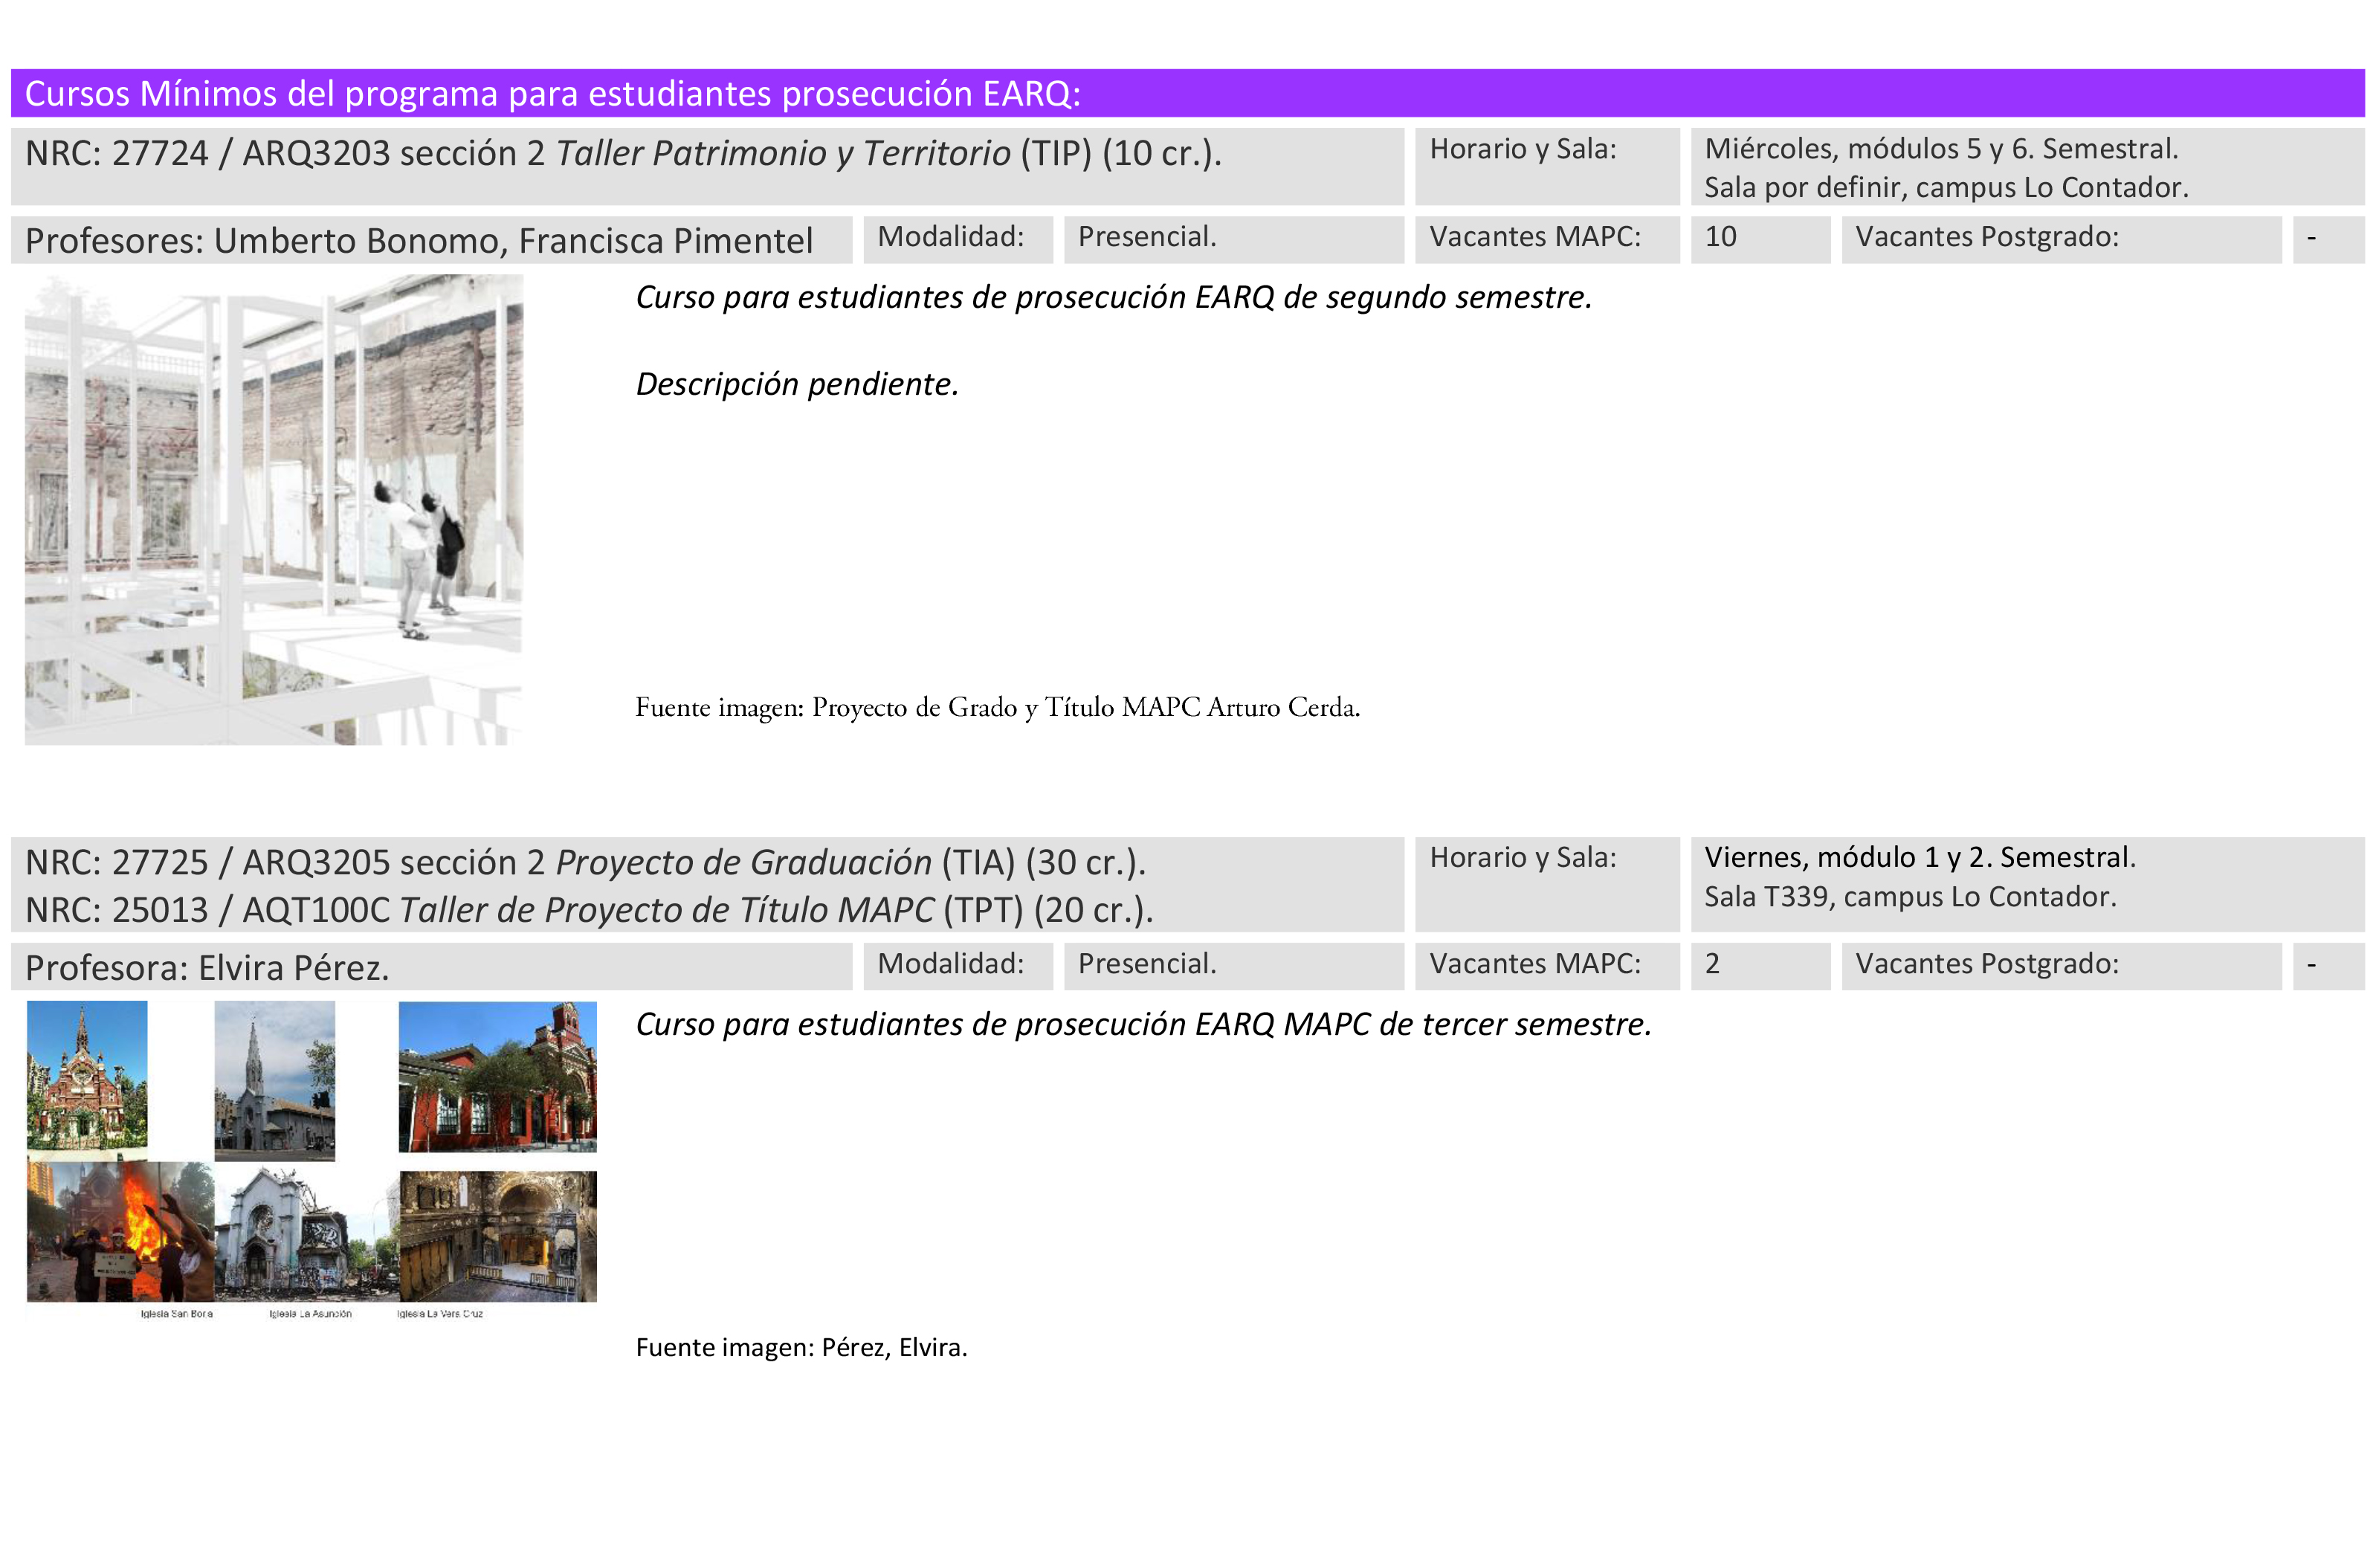Click 'Vacantes Postgrado:' label in Bonomo row
Viewport: 2376px width, 1568px height.
click(x=1987, y=237)
